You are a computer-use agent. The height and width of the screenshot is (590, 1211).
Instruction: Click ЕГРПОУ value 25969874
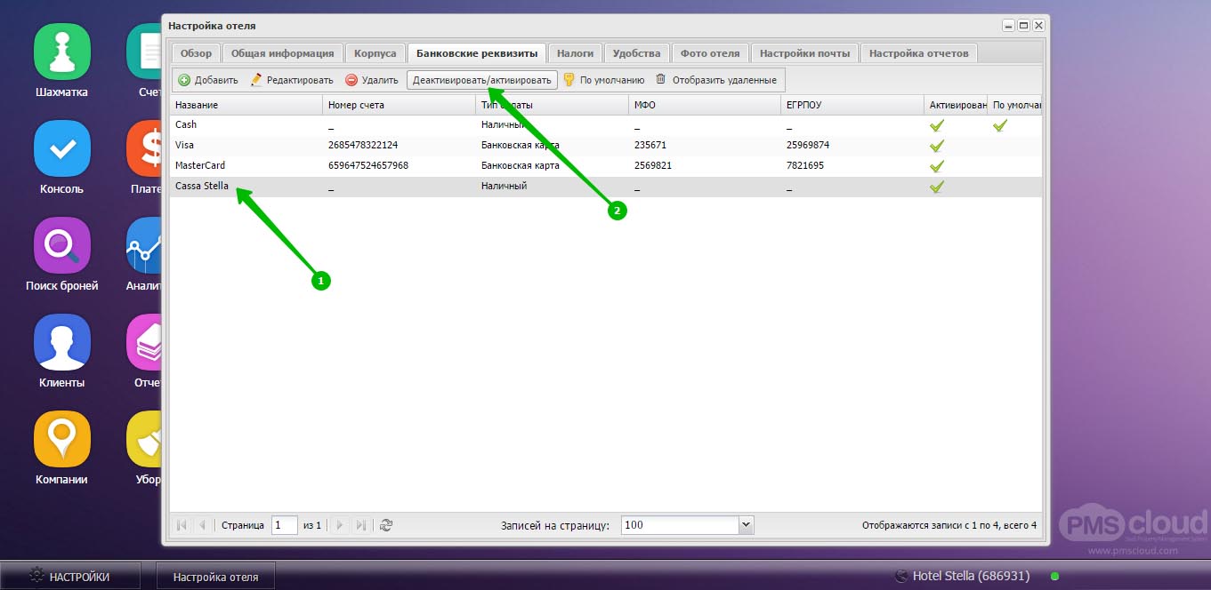(x=808, y=146)
